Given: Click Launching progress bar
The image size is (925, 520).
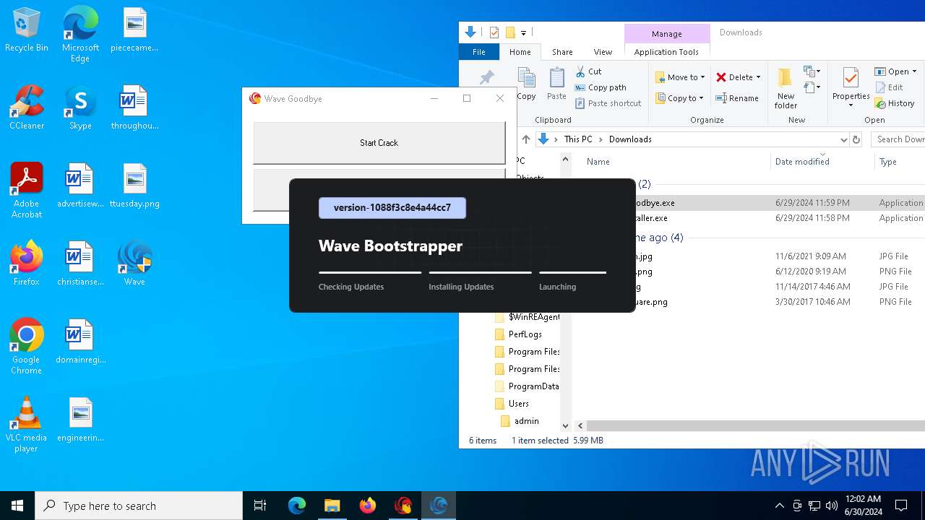Looking at the screenshot, I should [x=572, y=273].
